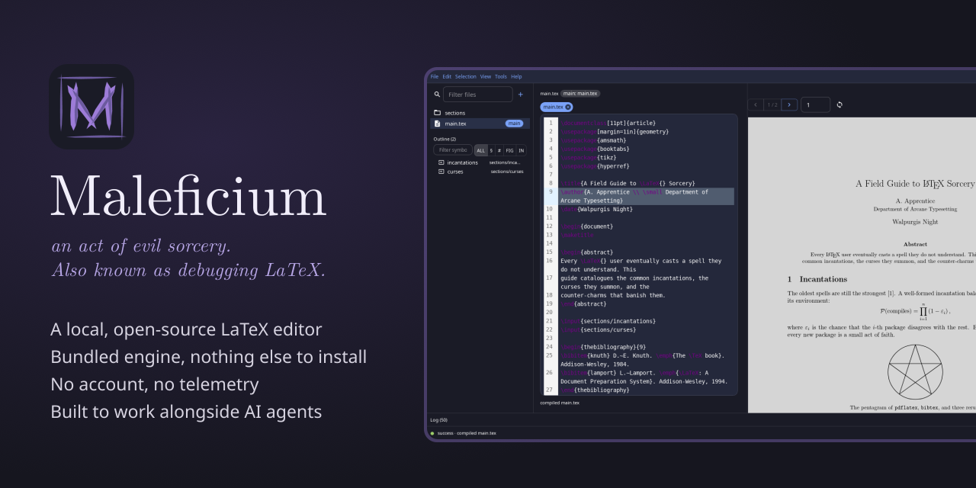The width and height of the screenshot is (976, 488).
Task: Open the Help menu
Action: [x=516, y=76]
